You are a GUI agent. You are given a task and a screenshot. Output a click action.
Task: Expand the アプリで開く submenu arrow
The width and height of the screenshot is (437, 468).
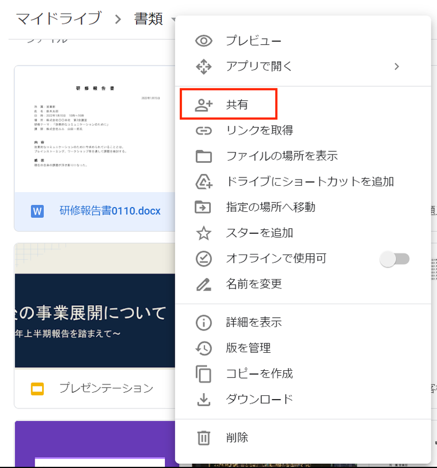[x=397, y=67]
